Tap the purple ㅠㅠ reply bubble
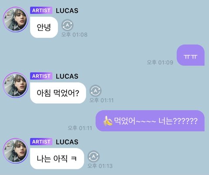 pyautogui.click(x=191, y=55)
